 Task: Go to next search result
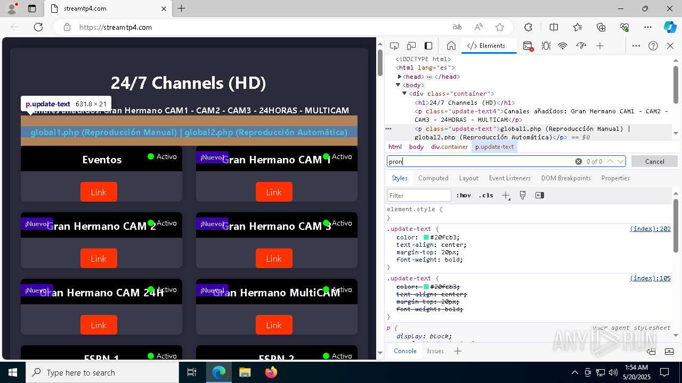[x=621, y=161]
